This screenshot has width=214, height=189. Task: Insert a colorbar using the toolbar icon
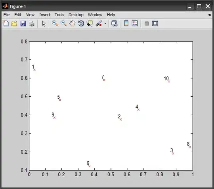coord(126,23)
